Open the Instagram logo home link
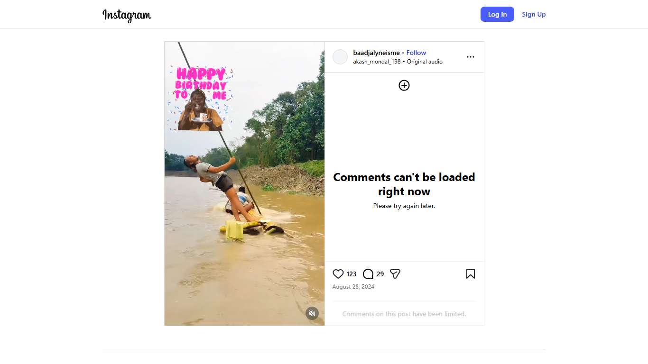Image resolution: width=648 pixels, height=364 pixels. [x=127, y=15]
